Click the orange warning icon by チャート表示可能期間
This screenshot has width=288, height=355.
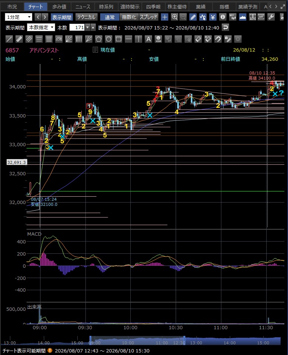[x=50, y=351]
